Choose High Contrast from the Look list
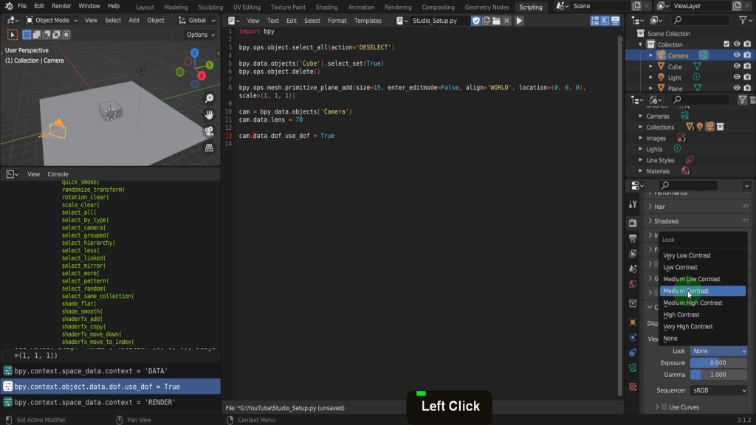Viewport: 756px width, 425px height. click(681, 314)
